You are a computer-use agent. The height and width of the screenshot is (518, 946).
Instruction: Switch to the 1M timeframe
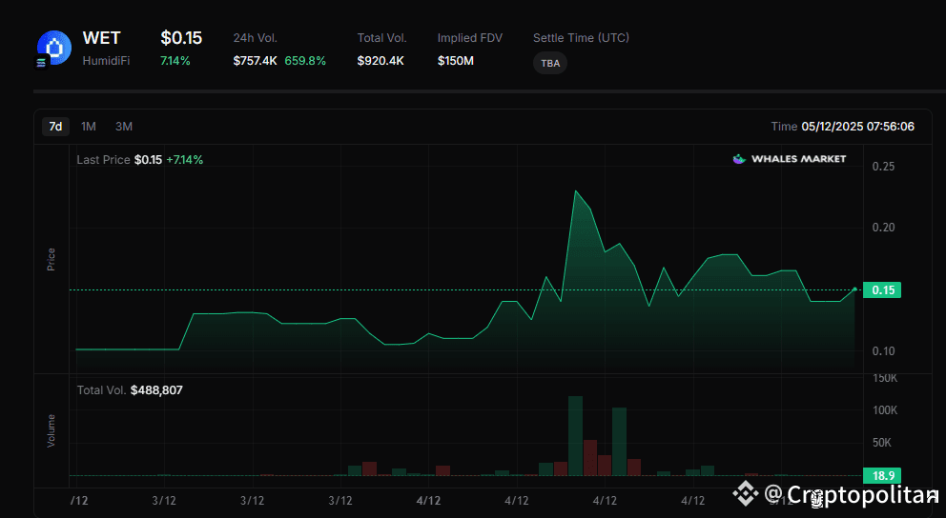pyautogui.click(x=89, y=127)
